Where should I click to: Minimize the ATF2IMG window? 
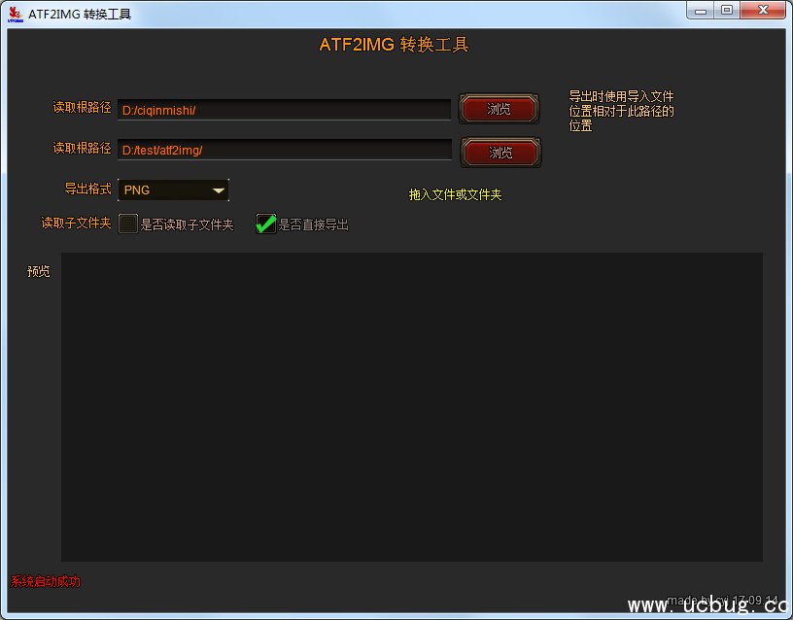[x=700, y=11]
